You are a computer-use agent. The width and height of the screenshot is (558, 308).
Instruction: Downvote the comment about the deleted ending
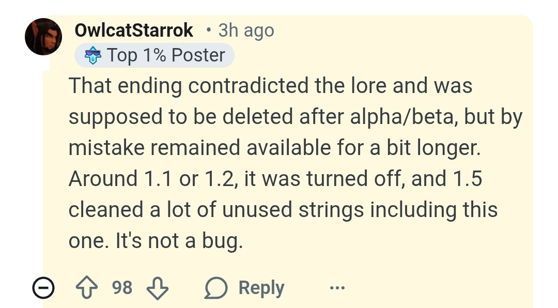click(x=157, y=288)
